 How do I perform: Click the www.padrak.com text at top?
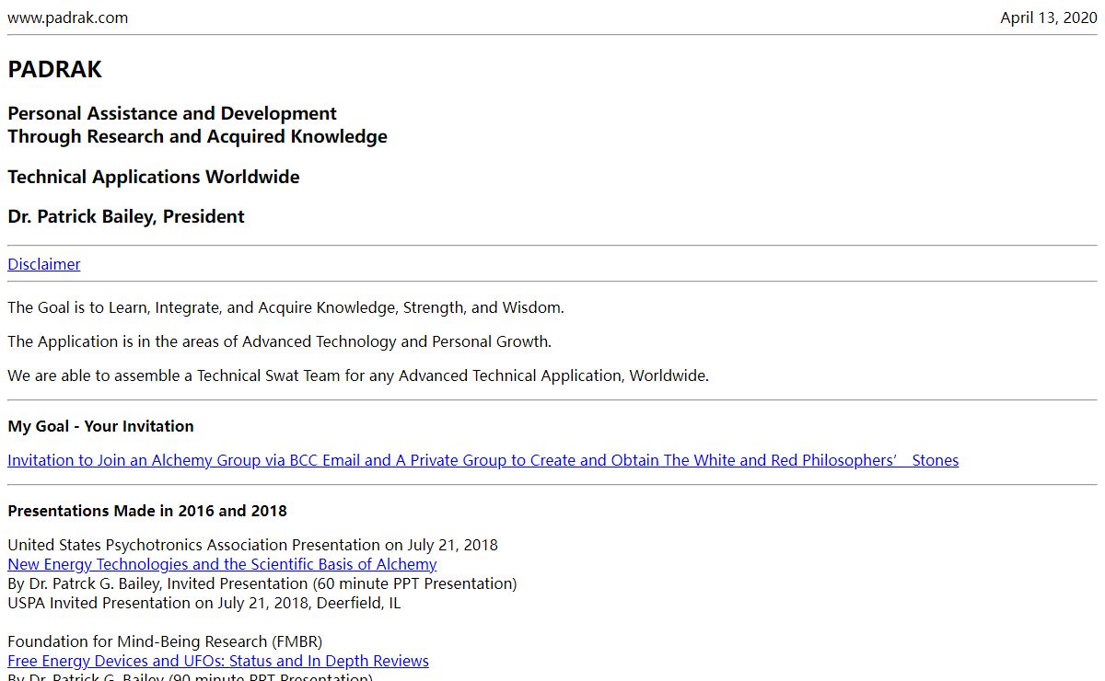68,17
